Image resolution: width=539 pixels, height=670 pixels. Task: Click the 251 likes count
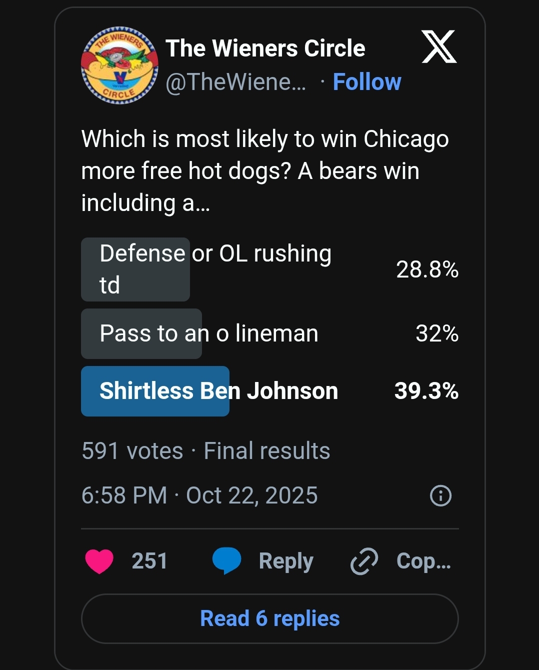(149, 561)
